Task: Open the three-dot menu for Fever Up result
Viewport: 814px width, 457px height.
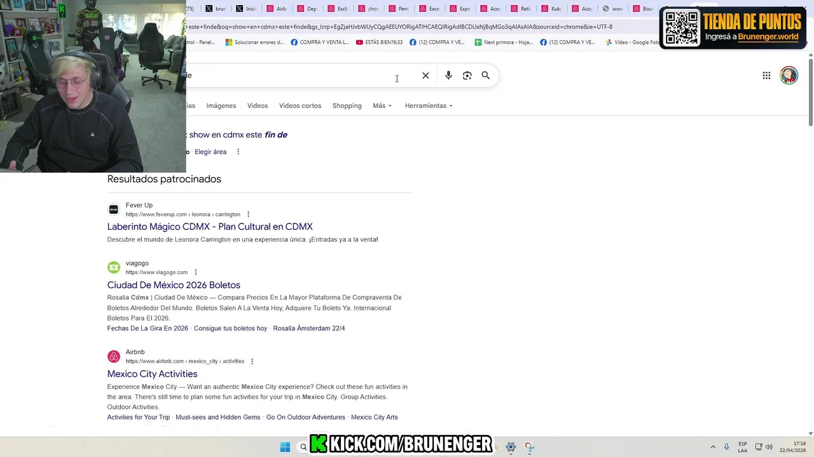Action: (248, 215)
